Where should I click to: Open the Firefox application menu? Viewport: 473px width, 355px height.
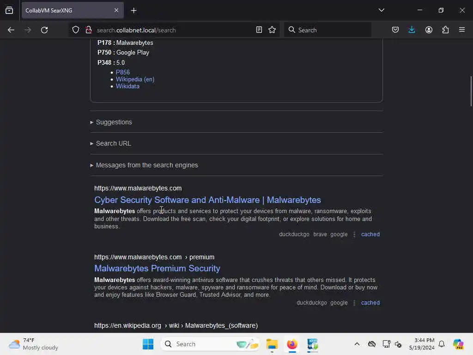(x=462, y=30)
